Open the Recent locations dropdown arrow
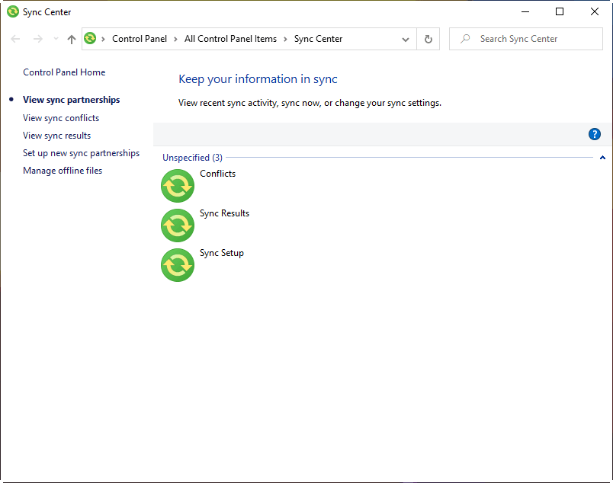Viewport: 613px width, 483px height. (x=56, y=39)
